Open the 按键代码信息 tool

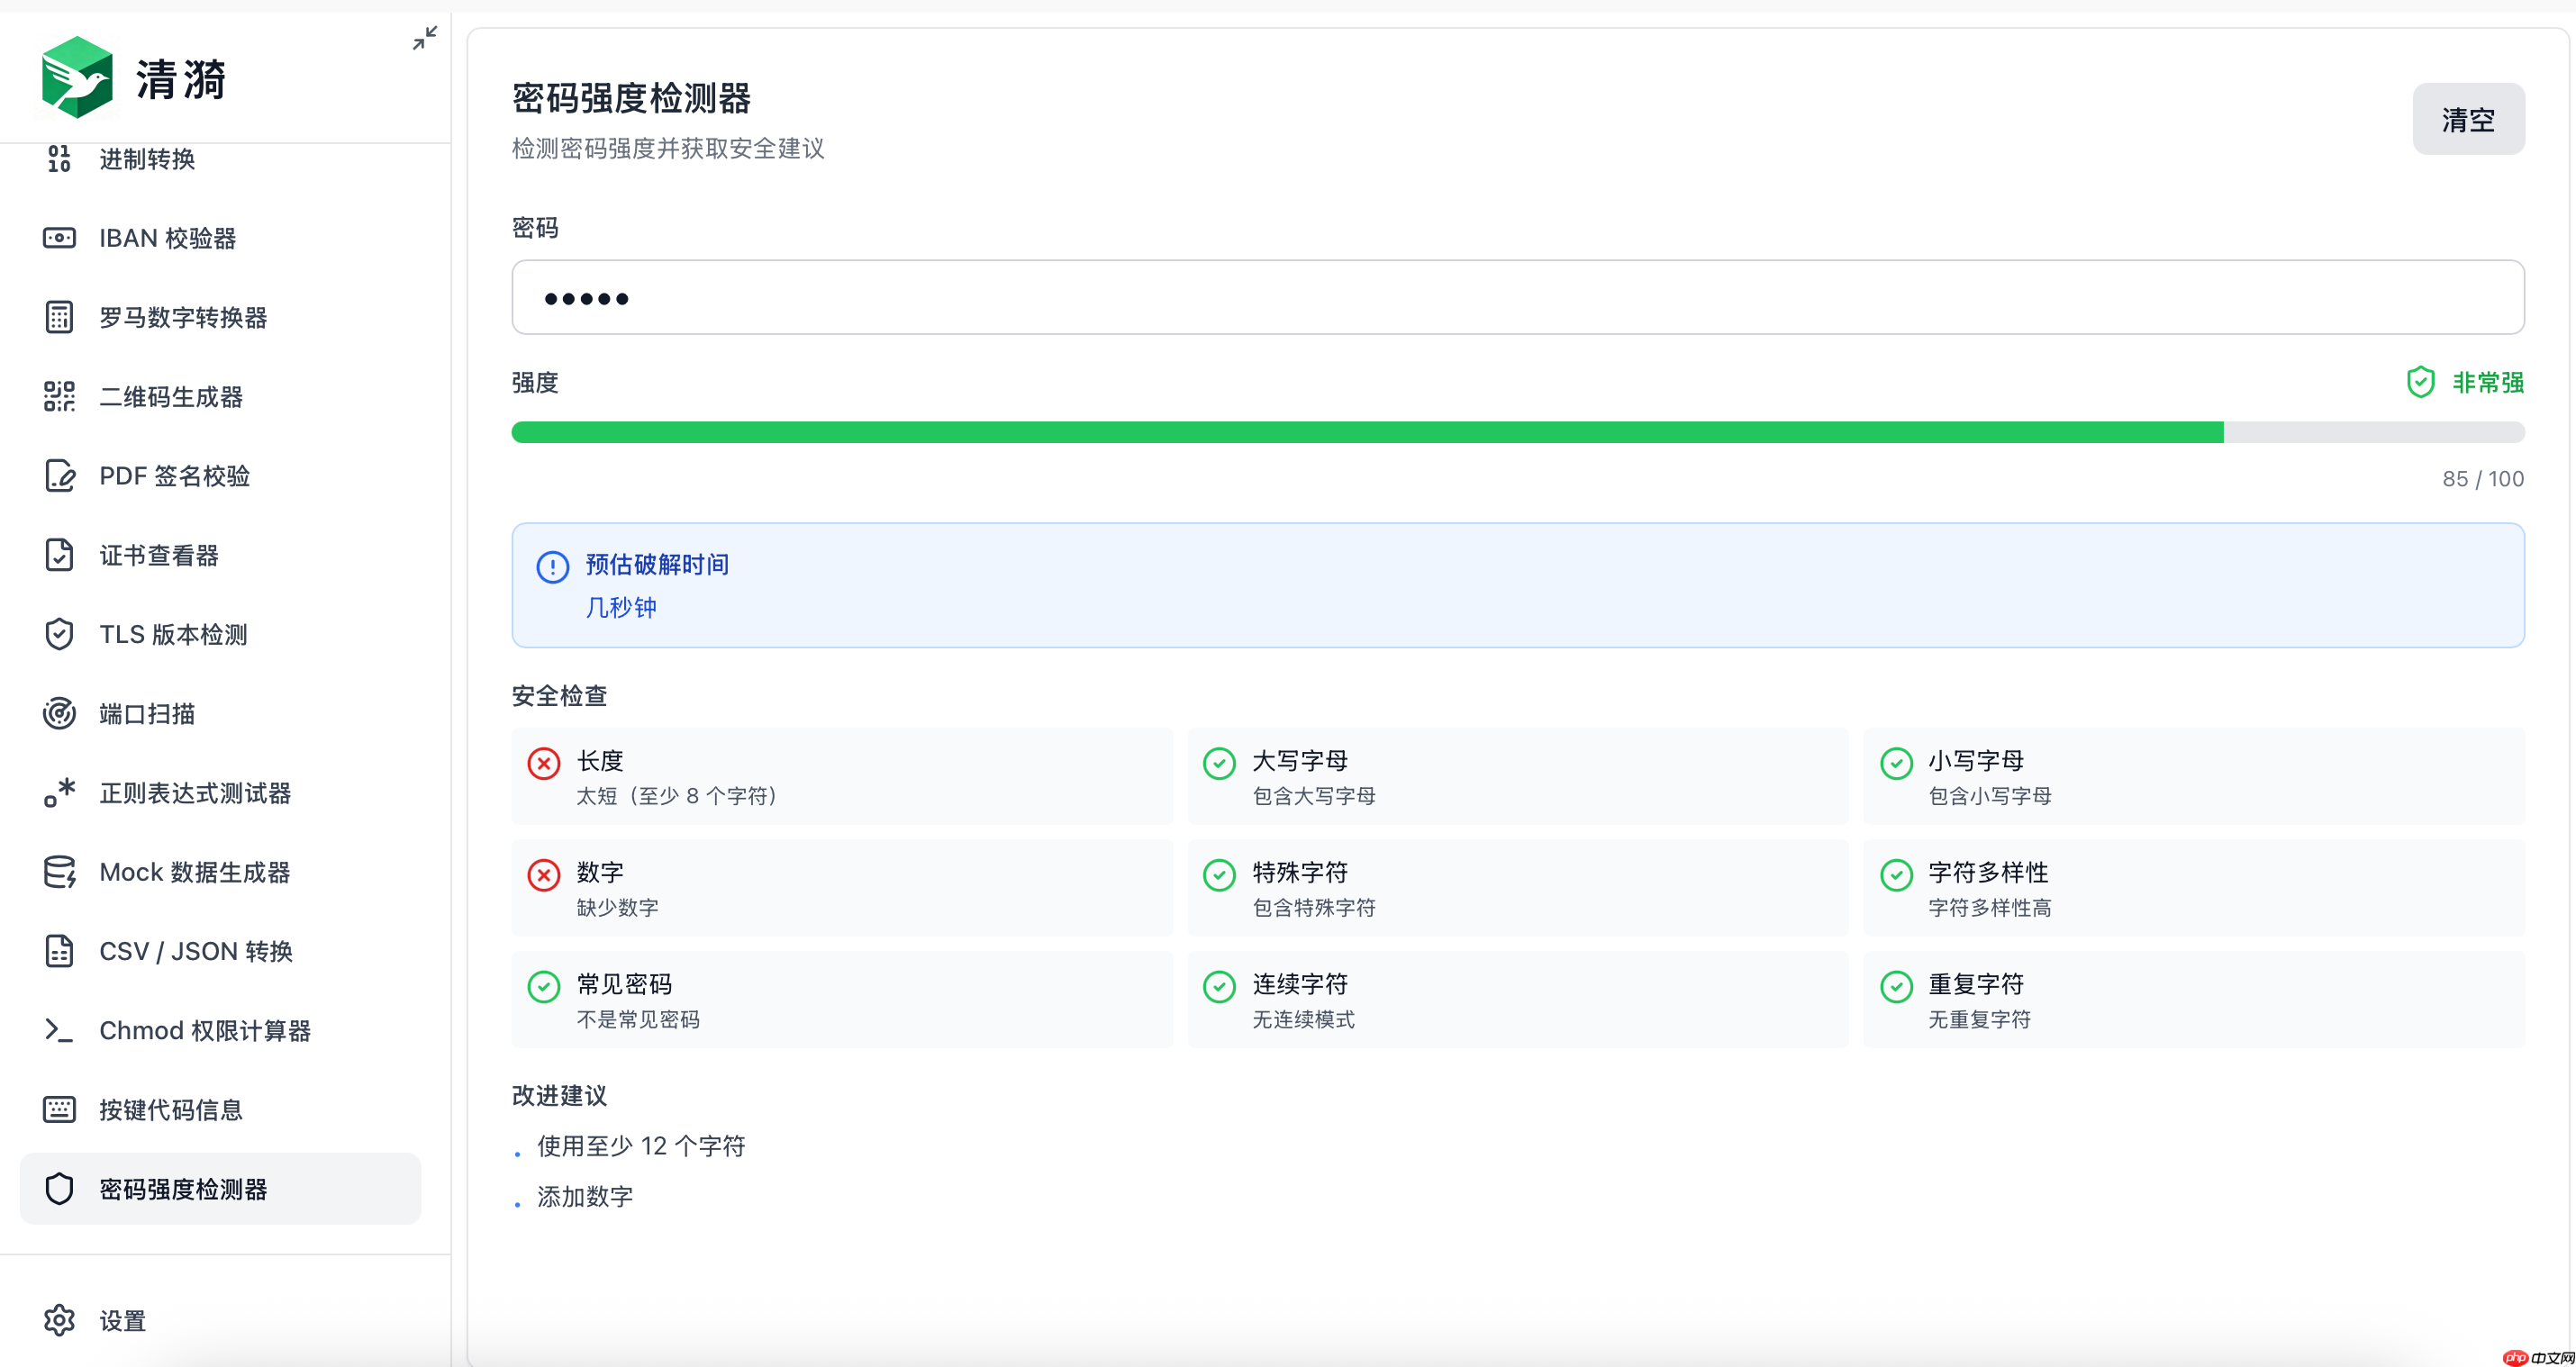[171, 1109]
